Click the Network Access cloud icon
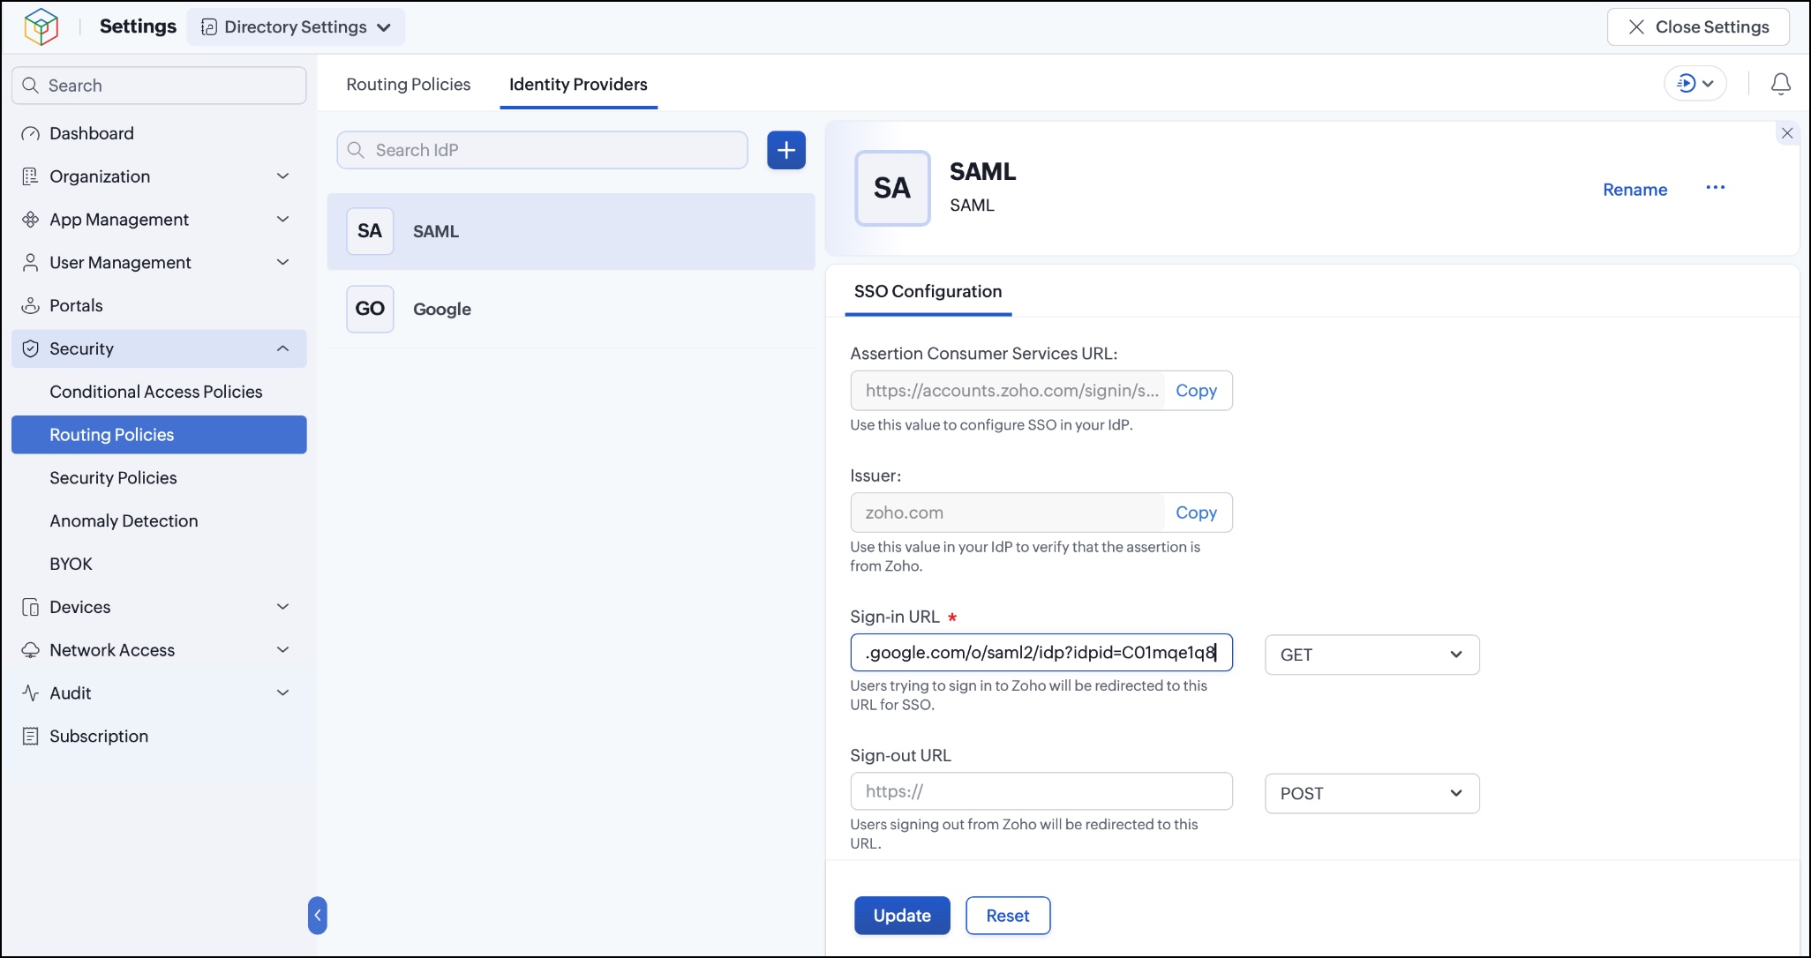The image size is (1811, 958). tap(31, 650)
